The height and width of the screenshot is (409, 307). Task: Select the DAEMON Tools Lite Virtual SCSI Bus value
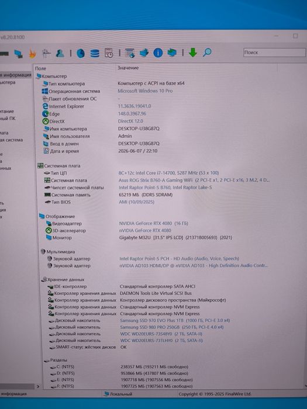coord(156,293)
